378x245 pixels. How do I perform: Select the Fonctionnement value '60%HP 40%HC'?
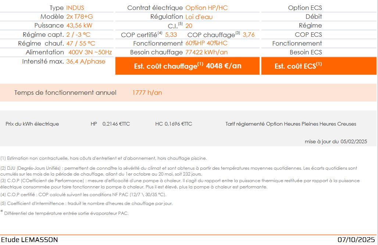tap(206, 43)
